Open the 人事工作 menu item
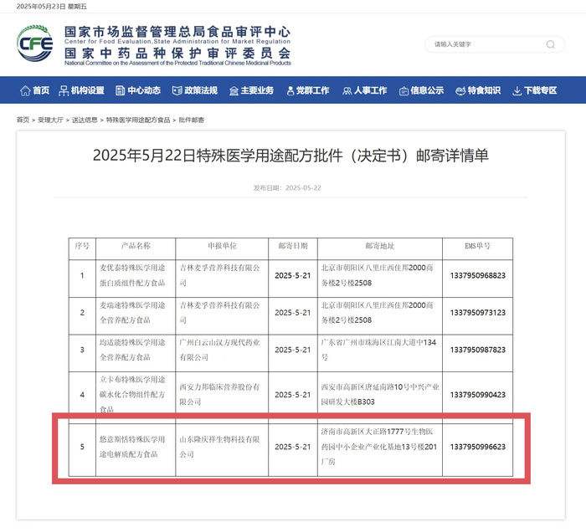Screen dimensions: 586x532 tap(370, 90)
